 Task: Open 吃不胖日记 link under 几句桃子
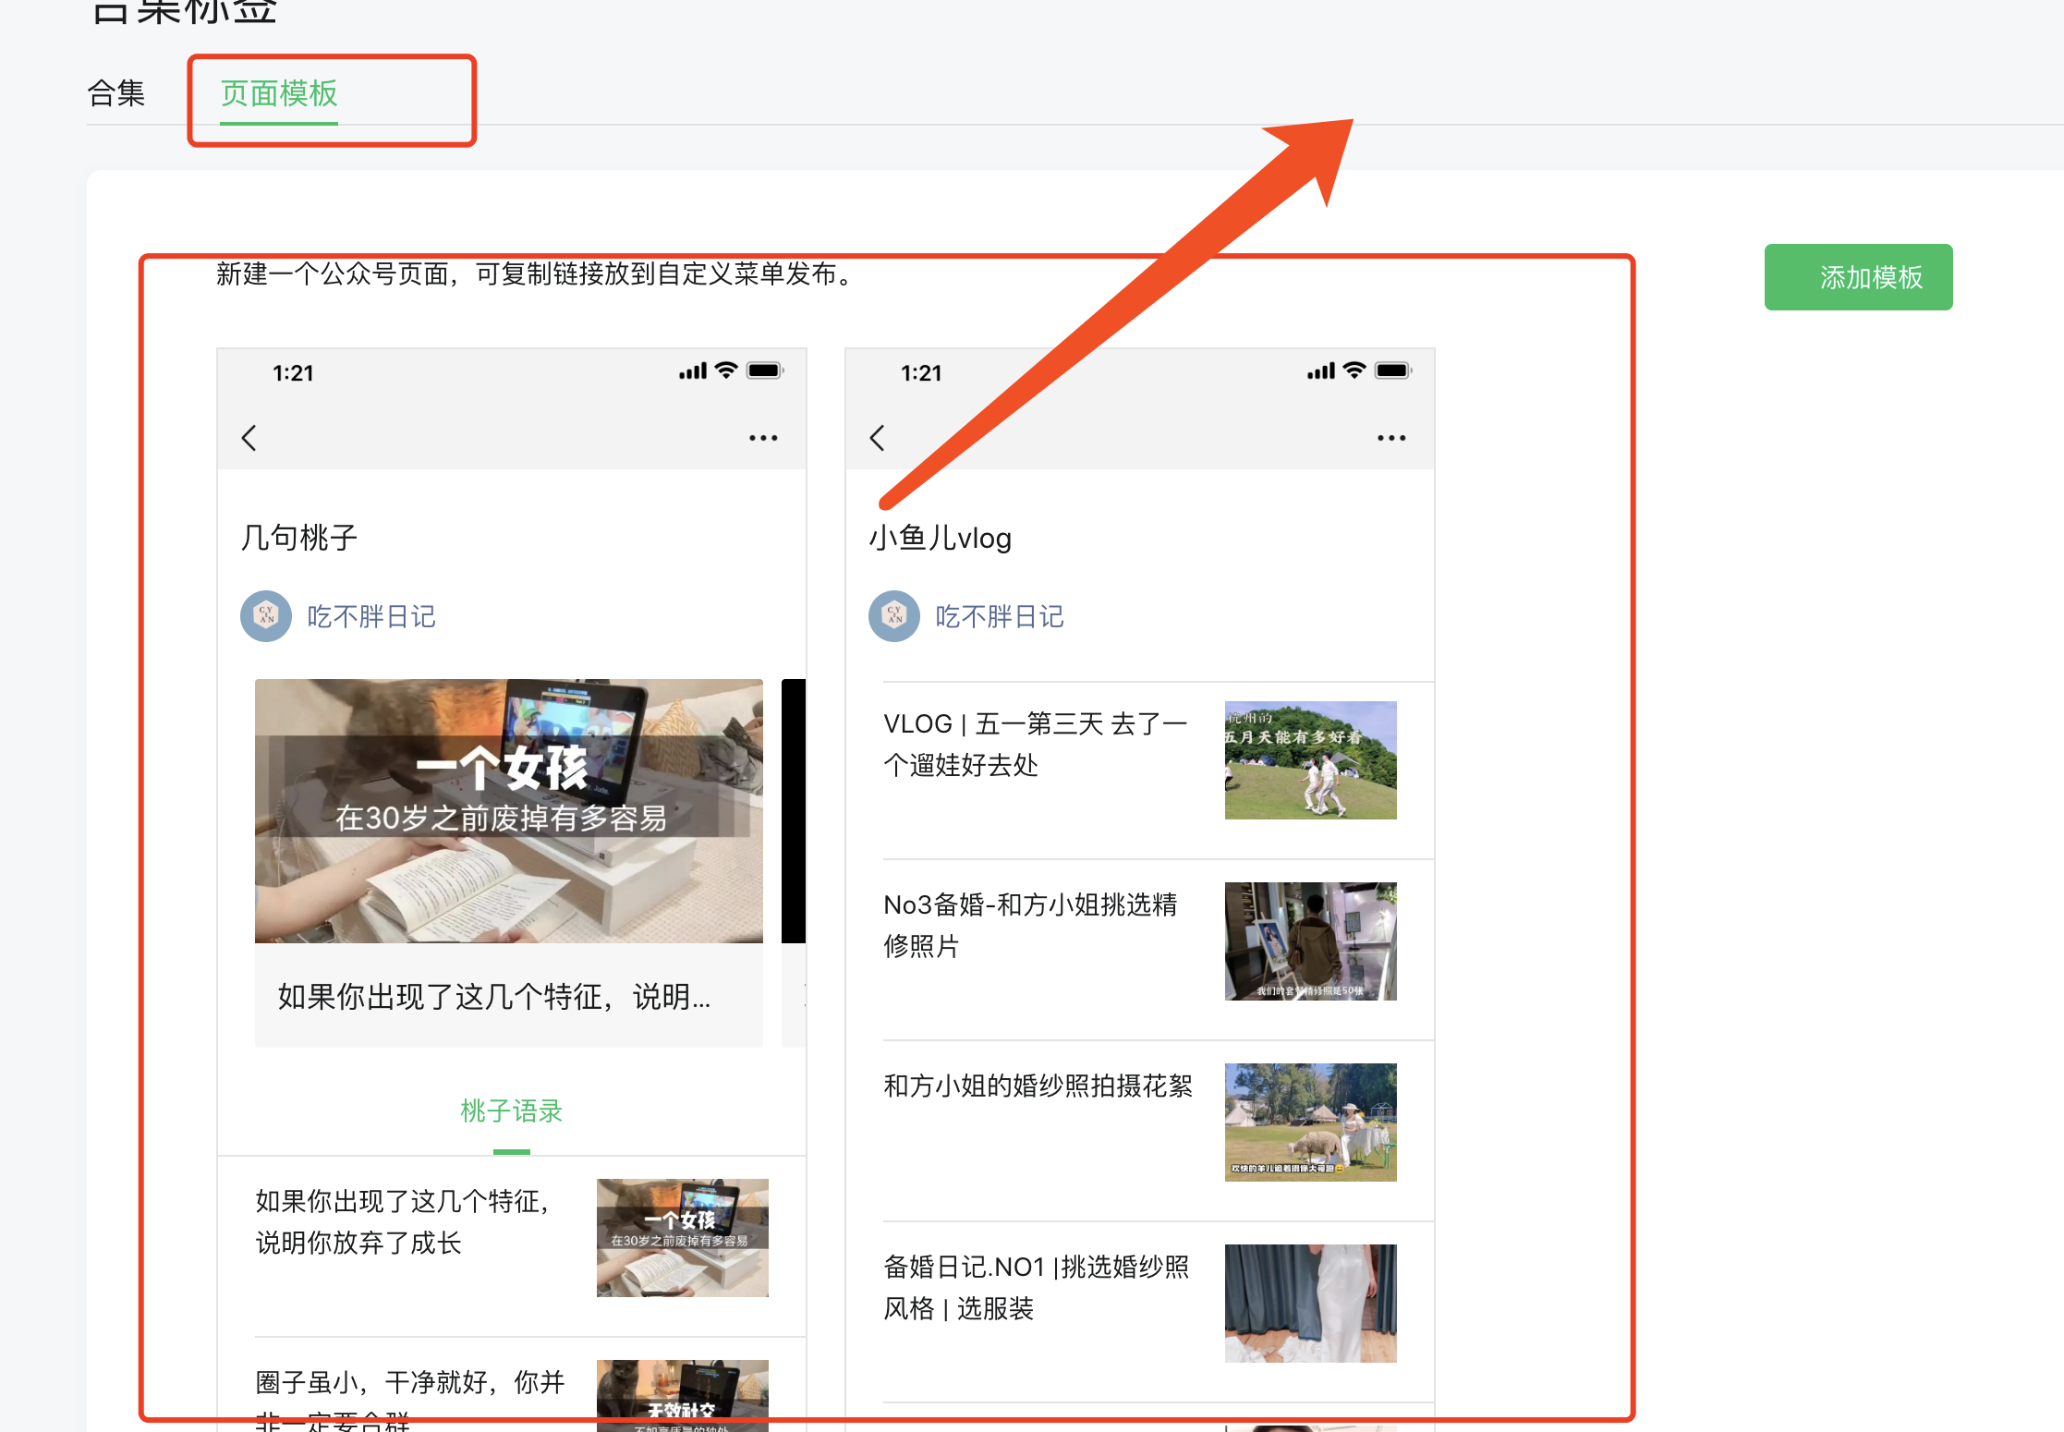pos(371,616)
